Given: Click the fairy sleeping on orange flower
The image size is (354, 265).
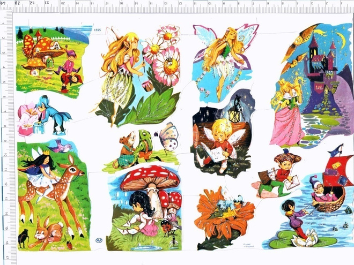Looking at the screenshot, I should (x=225, y=218).
